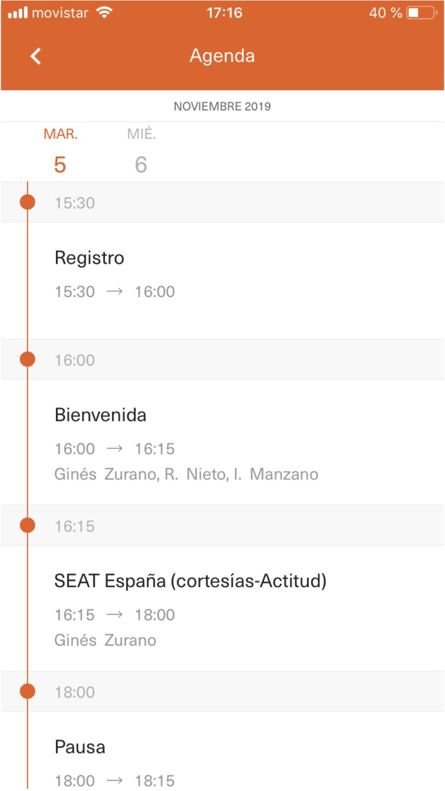
Task: Open the Registro session
Action: [x=90, y=258]
